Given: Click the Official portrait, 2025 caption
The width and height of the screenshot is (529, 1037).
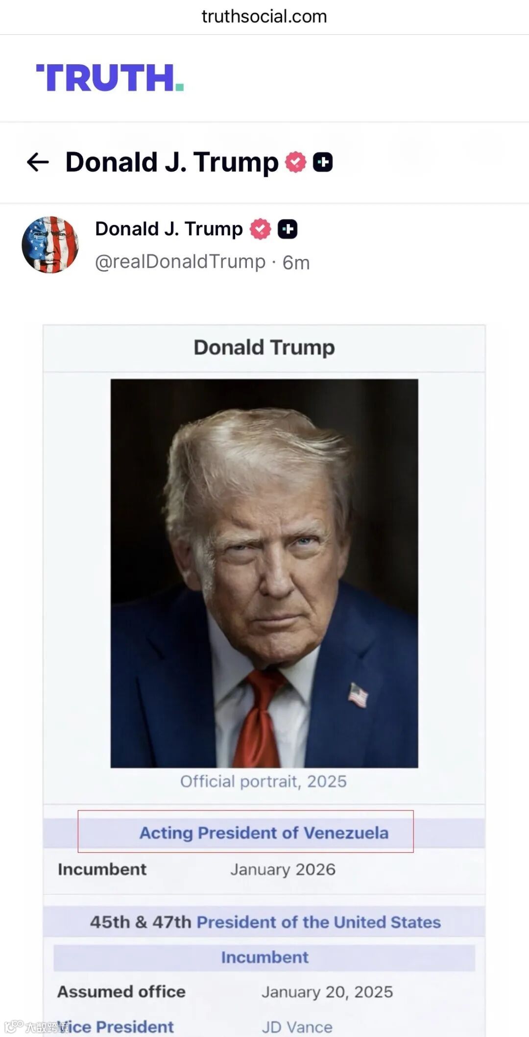Looking at the screenshot, I should (x=264, y=782).
